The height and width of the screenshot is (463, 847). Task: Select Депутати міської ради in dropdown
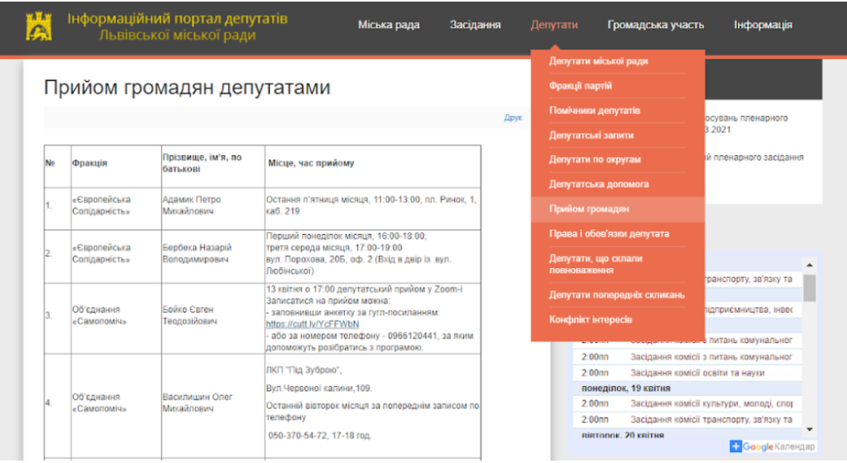599,61
